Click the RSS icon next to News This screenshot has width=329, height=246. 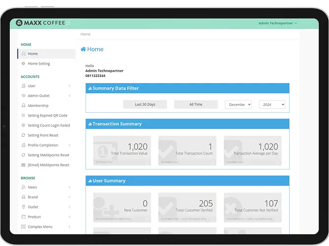(24, 187)
